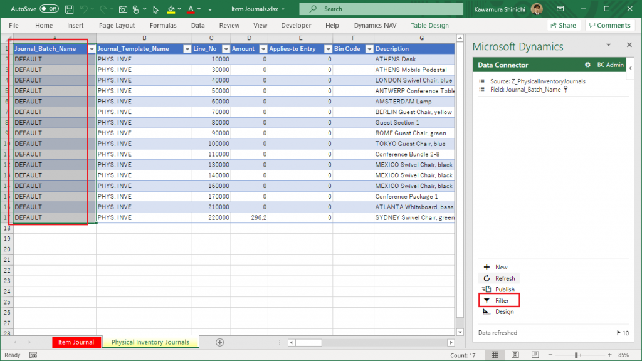Screen dimensions: 642x361
Task: Click the Touch/Mouse Mode hand icon
Action: 136,9
